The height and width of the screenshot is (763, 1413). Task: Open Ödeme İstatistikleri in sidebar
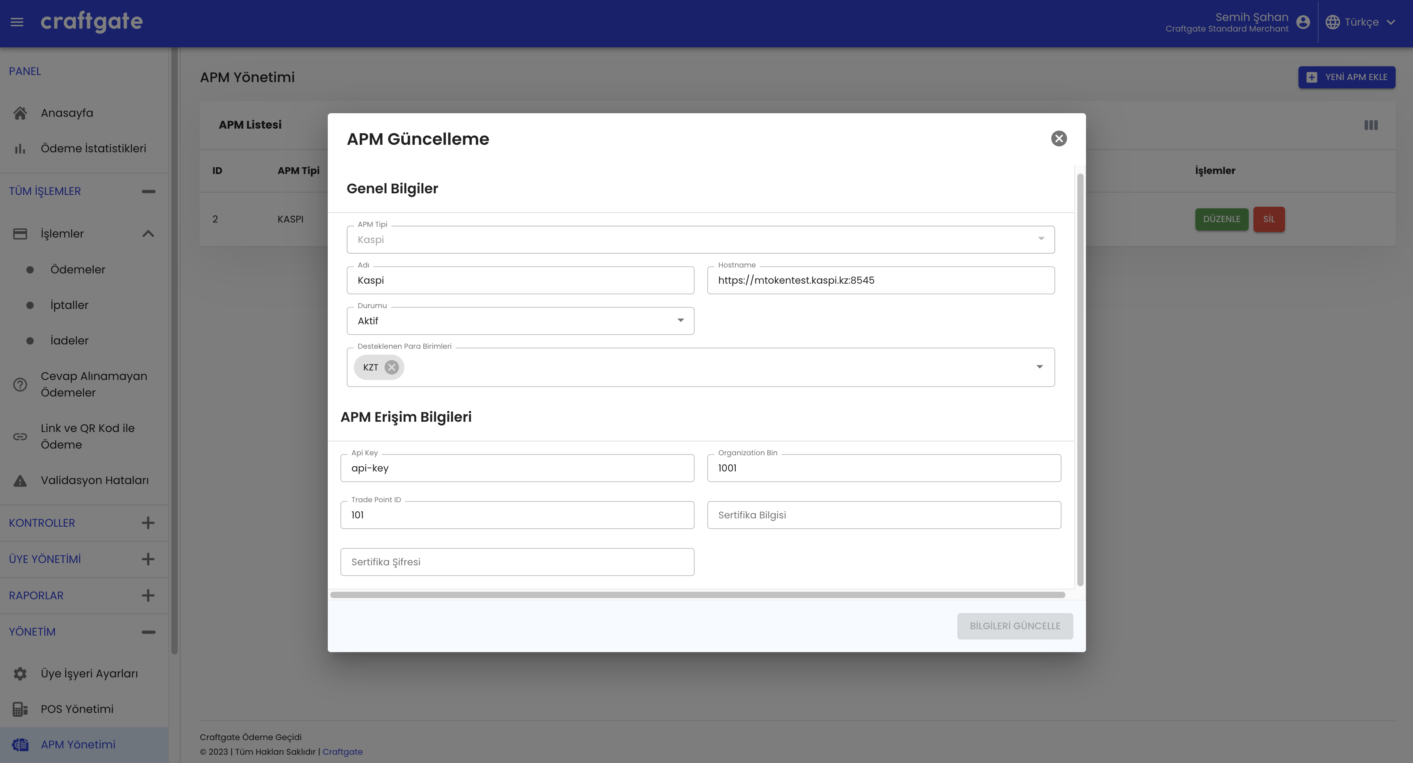coord(84,149)
